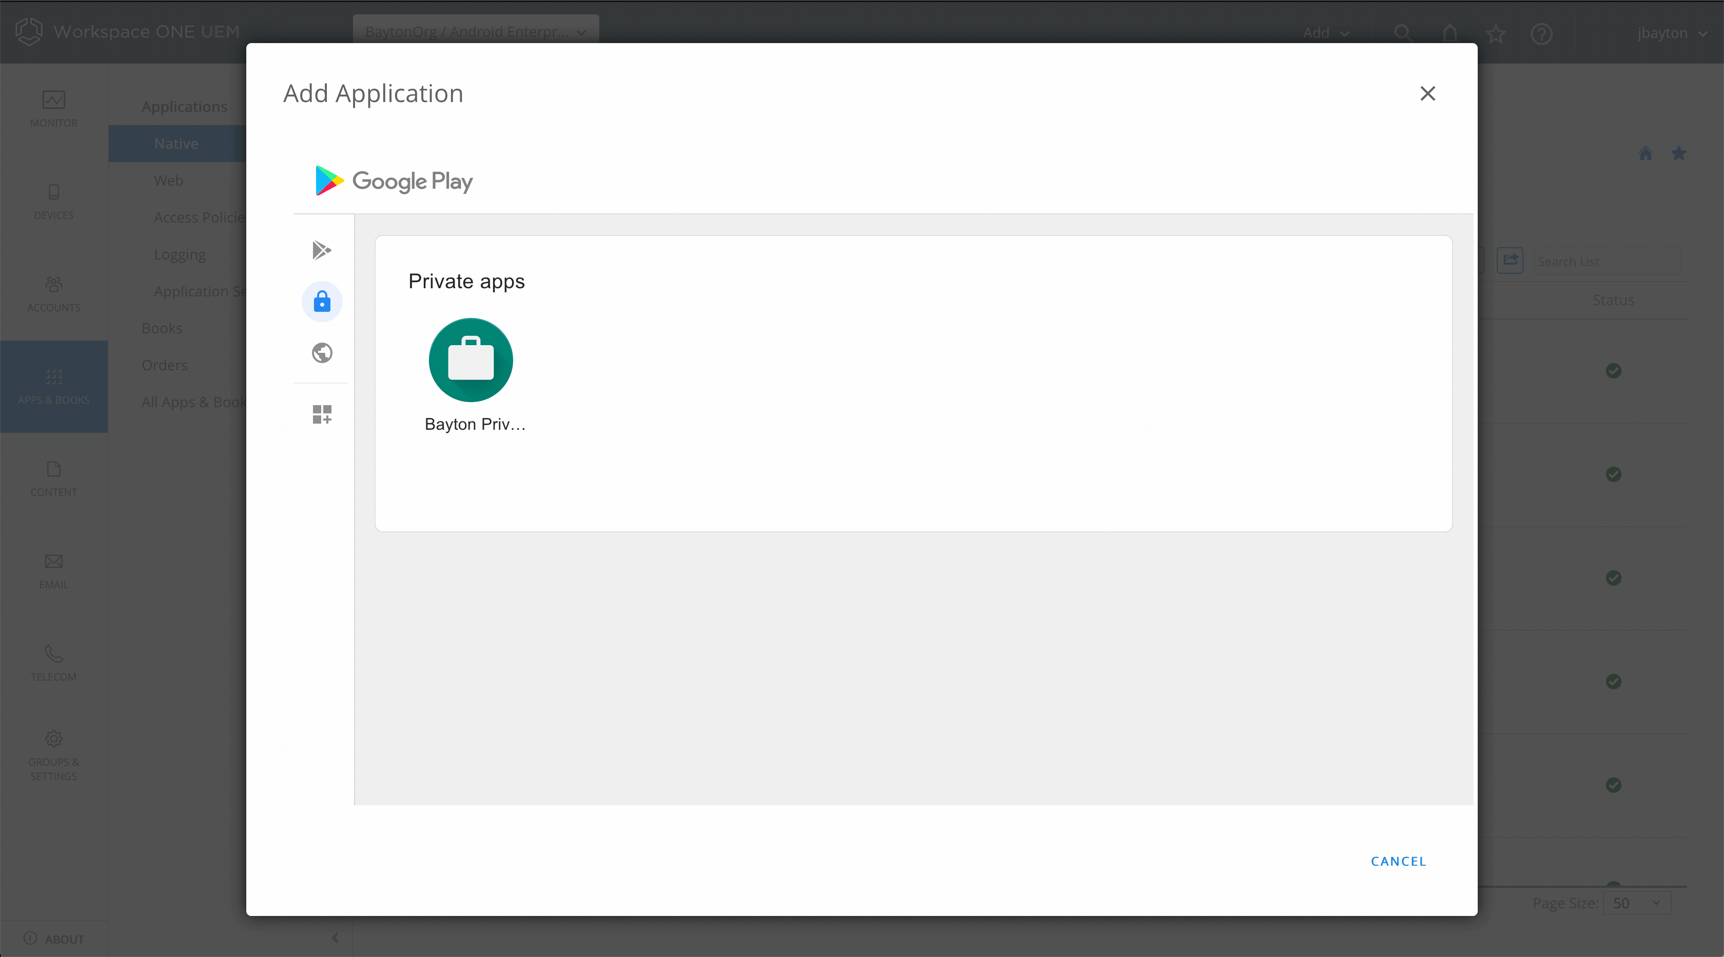Viewport: 1724px width, 957px height.
Task: Close the Add Application dialog
Action: 1427,94
